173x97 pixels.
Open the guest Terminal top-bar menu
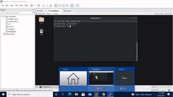(55, 14)
